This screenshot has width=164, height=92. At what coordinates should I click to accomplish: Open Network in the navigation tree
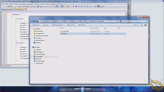tap(38, 59)
